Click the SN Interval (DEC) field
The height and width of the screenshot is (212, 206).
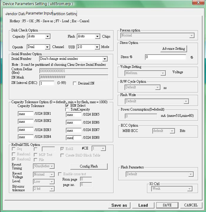tap(47, 83)
